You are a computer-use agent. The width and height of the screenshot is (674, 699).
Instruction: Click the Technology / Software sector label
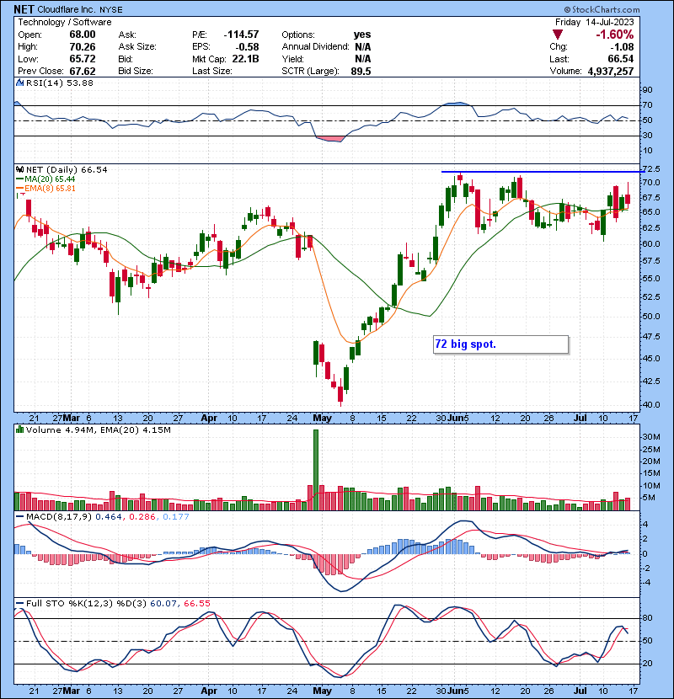point(65,22)
